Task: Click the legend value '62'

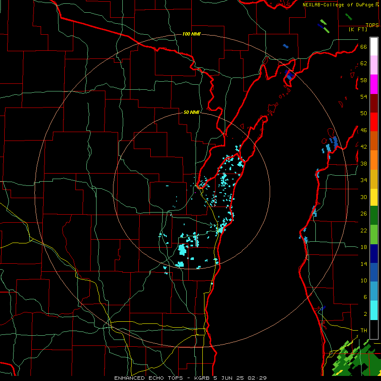Action: click(364, 63)
